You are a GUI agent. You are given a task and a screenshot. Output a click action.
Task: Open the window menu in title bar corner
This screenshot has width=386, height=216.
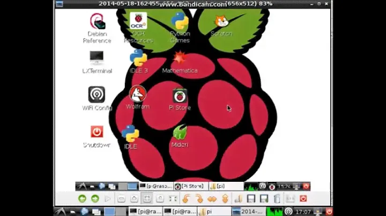coord(59,4)
